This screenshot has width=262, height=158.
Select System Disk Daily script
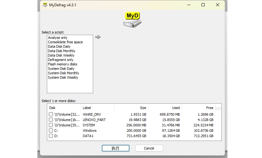tap(61, 69)
